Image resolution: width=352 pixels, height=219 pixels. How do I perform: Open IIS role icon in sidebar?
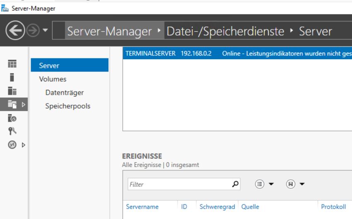point(12,118)
